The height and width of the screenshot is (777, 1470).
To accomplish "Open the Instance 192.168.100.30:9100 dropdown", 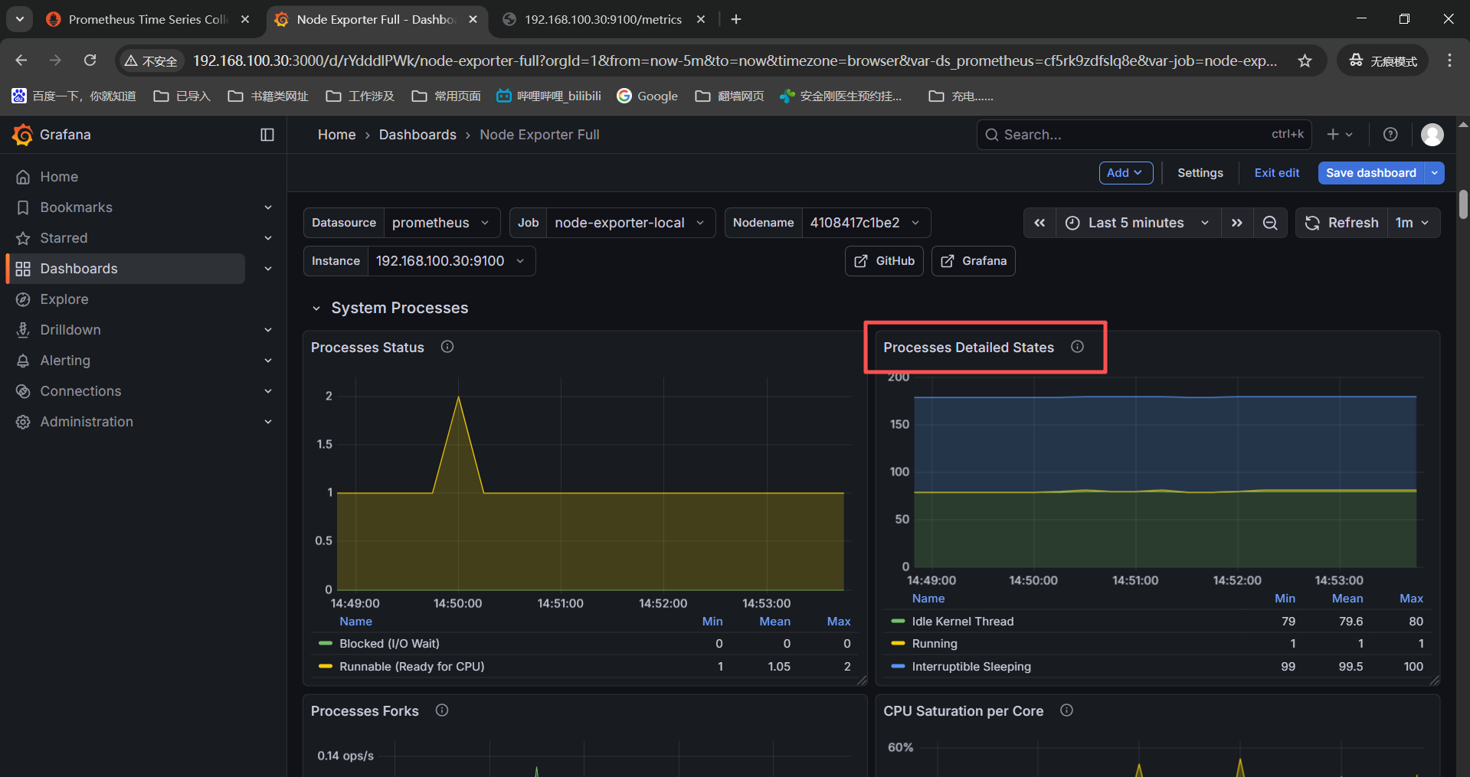I will pyautogui.click(x=451, y=261).
